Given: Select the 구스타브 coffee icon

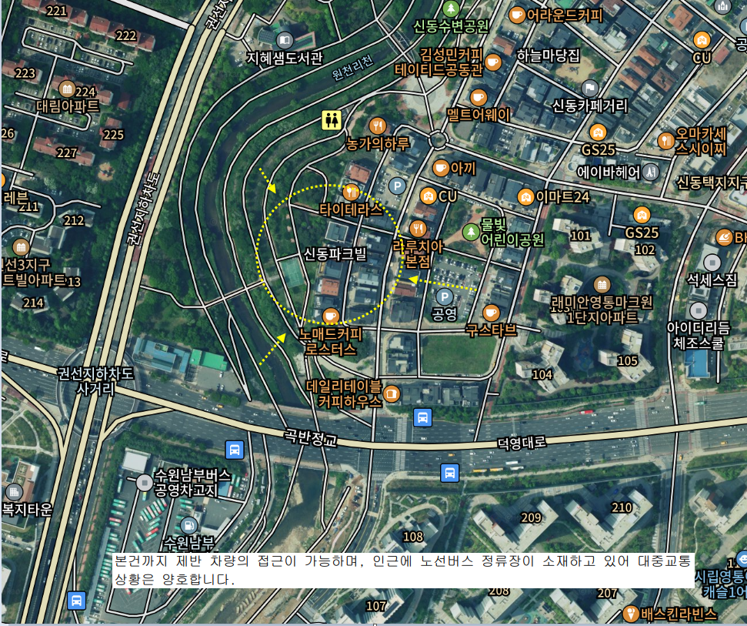Looking at the screenshot, I should pyautogui.click(x=491, y=313).
